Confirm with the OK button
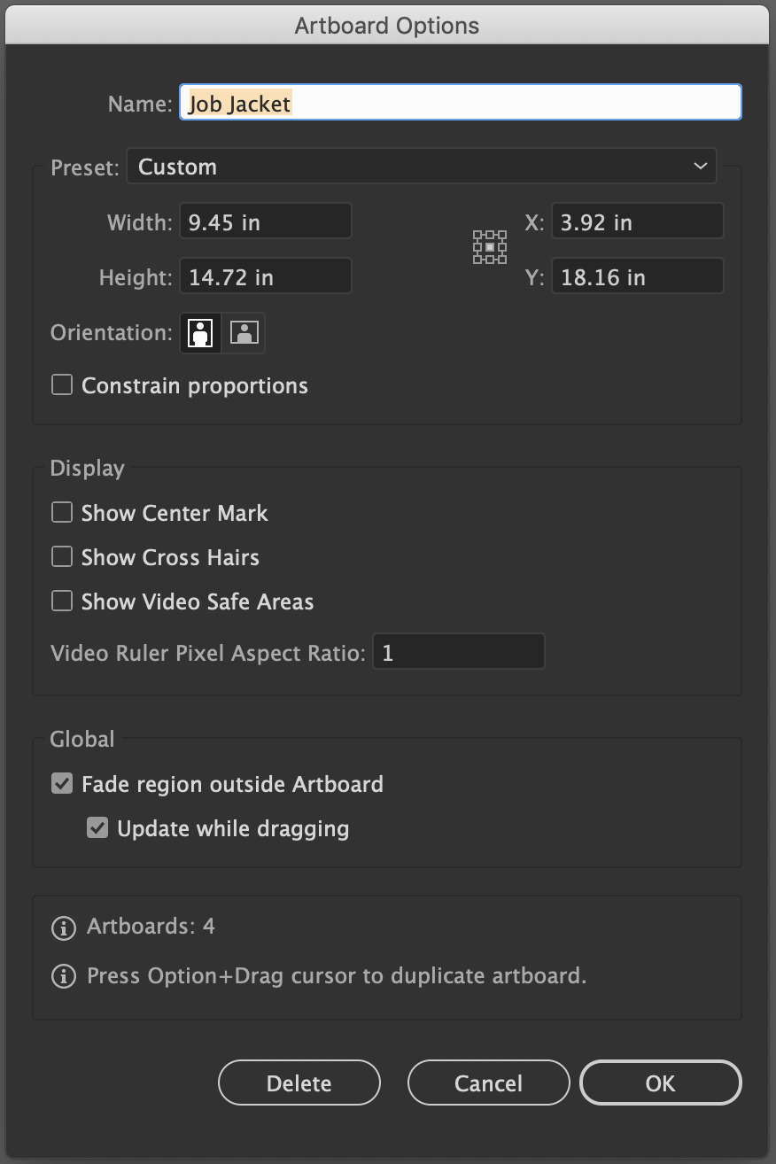Screen dimensions: 776x1164 [x=661, y=1083]
